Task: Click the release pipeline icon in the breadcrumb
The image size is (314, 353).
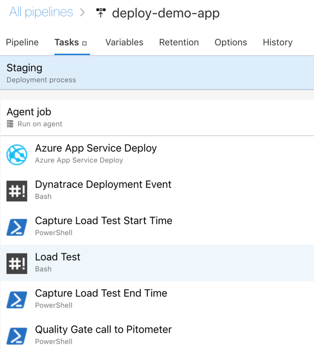Action: point(100,13)
